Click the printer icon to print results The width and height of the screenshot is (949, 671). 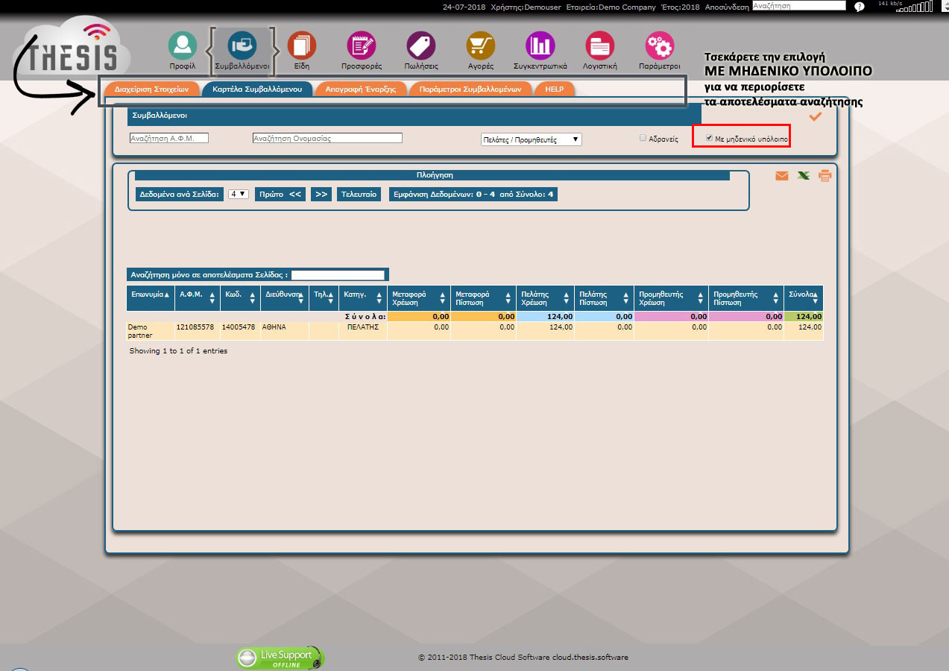(x=825, y=177)
